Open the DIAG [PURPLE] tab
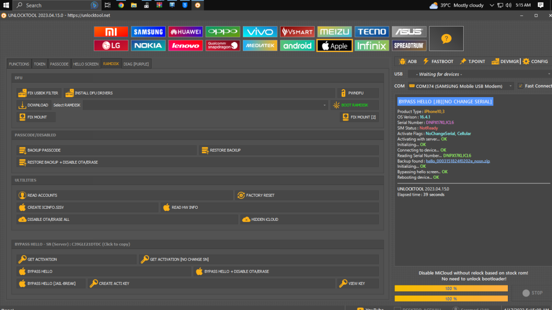Screen dimensions: 552x310 [x=136, y=64]
